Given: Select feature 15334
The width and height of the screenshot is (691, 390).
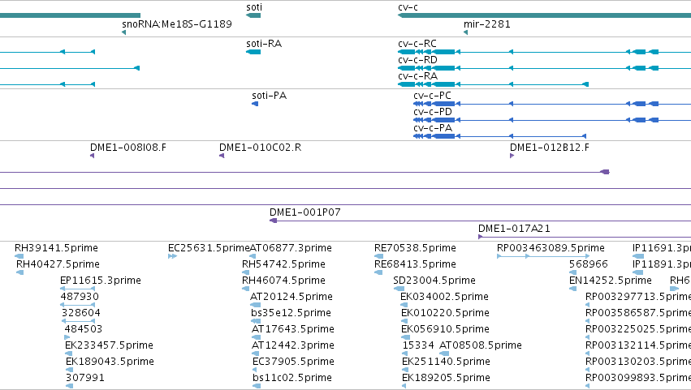Looking at the screenshot, I should tap(418, 345).
